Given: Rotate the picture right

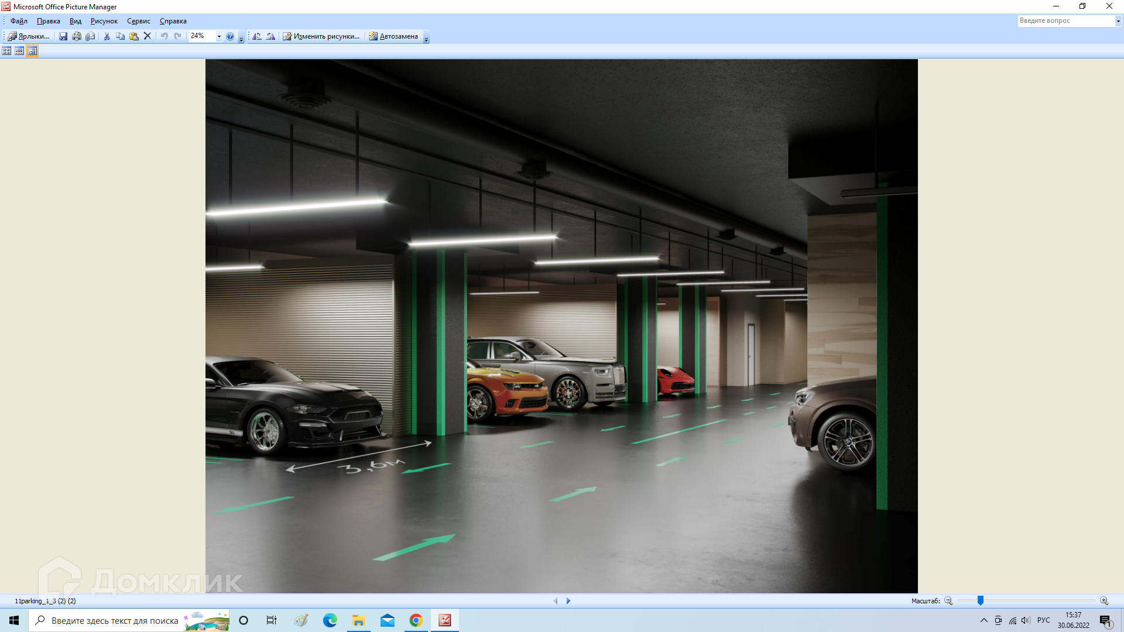Looking at the screenshot, I should point(270,36).
